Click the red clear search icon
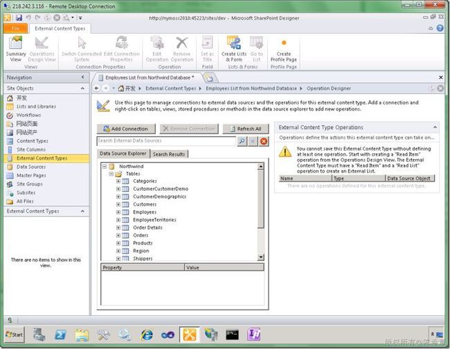 click(264, 141)
